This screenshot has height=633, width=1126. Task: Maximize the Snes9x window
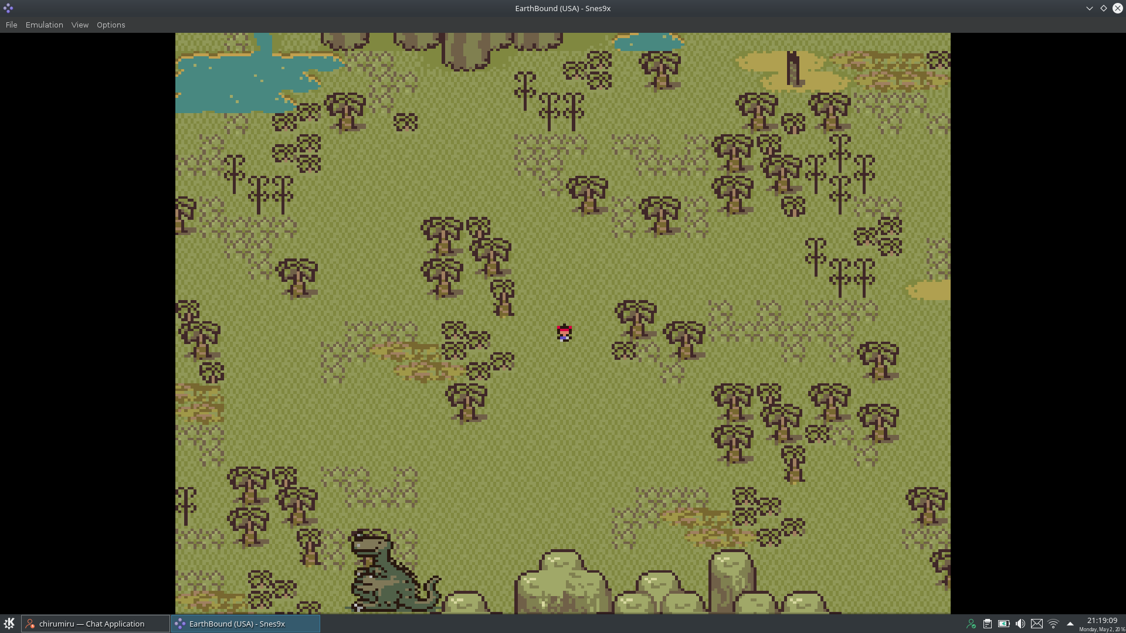coord(1104,8)
